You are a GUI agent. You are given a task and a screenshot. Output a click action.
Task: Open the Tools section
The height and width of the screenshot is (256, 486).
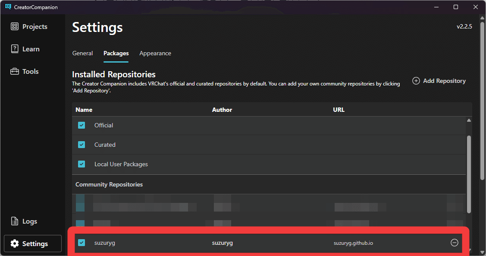pyautogui.click(x=25, y=71)
